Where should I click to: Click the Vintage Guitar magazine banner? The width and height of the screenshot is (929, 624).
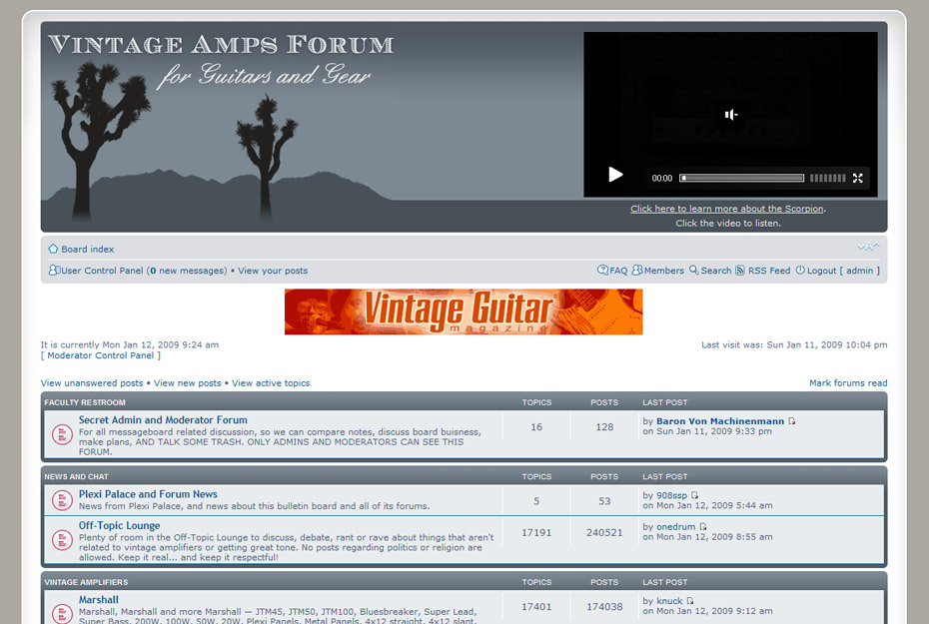click(x=464, y=312)
